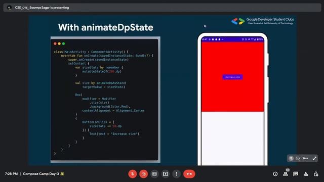Click red dot on code window
The image size is (324, 182).
pos(55,43)
